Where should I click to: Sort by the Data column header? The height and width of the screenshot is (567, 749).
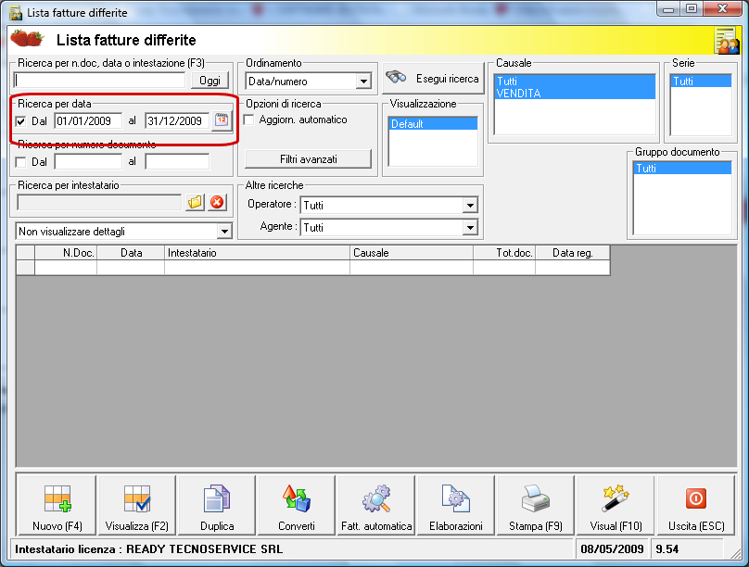131,253
